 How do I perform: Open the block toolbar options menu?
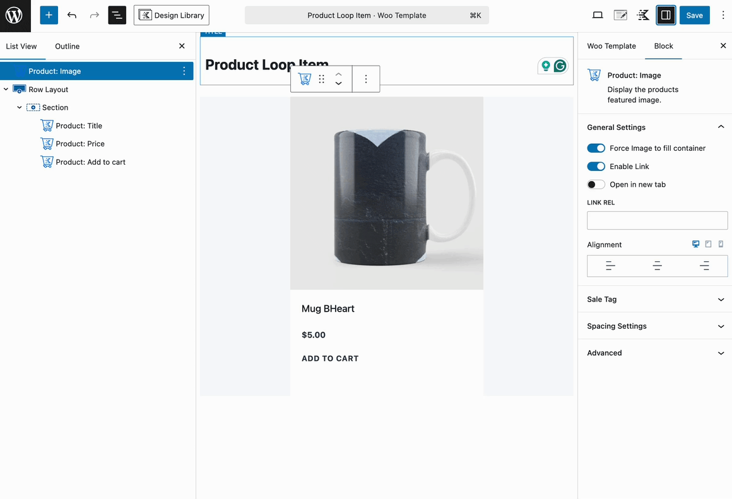(365, 79)
